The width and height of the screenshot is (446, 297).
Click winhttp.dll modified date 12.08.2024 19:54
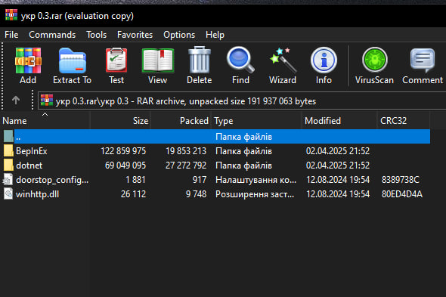338,194
